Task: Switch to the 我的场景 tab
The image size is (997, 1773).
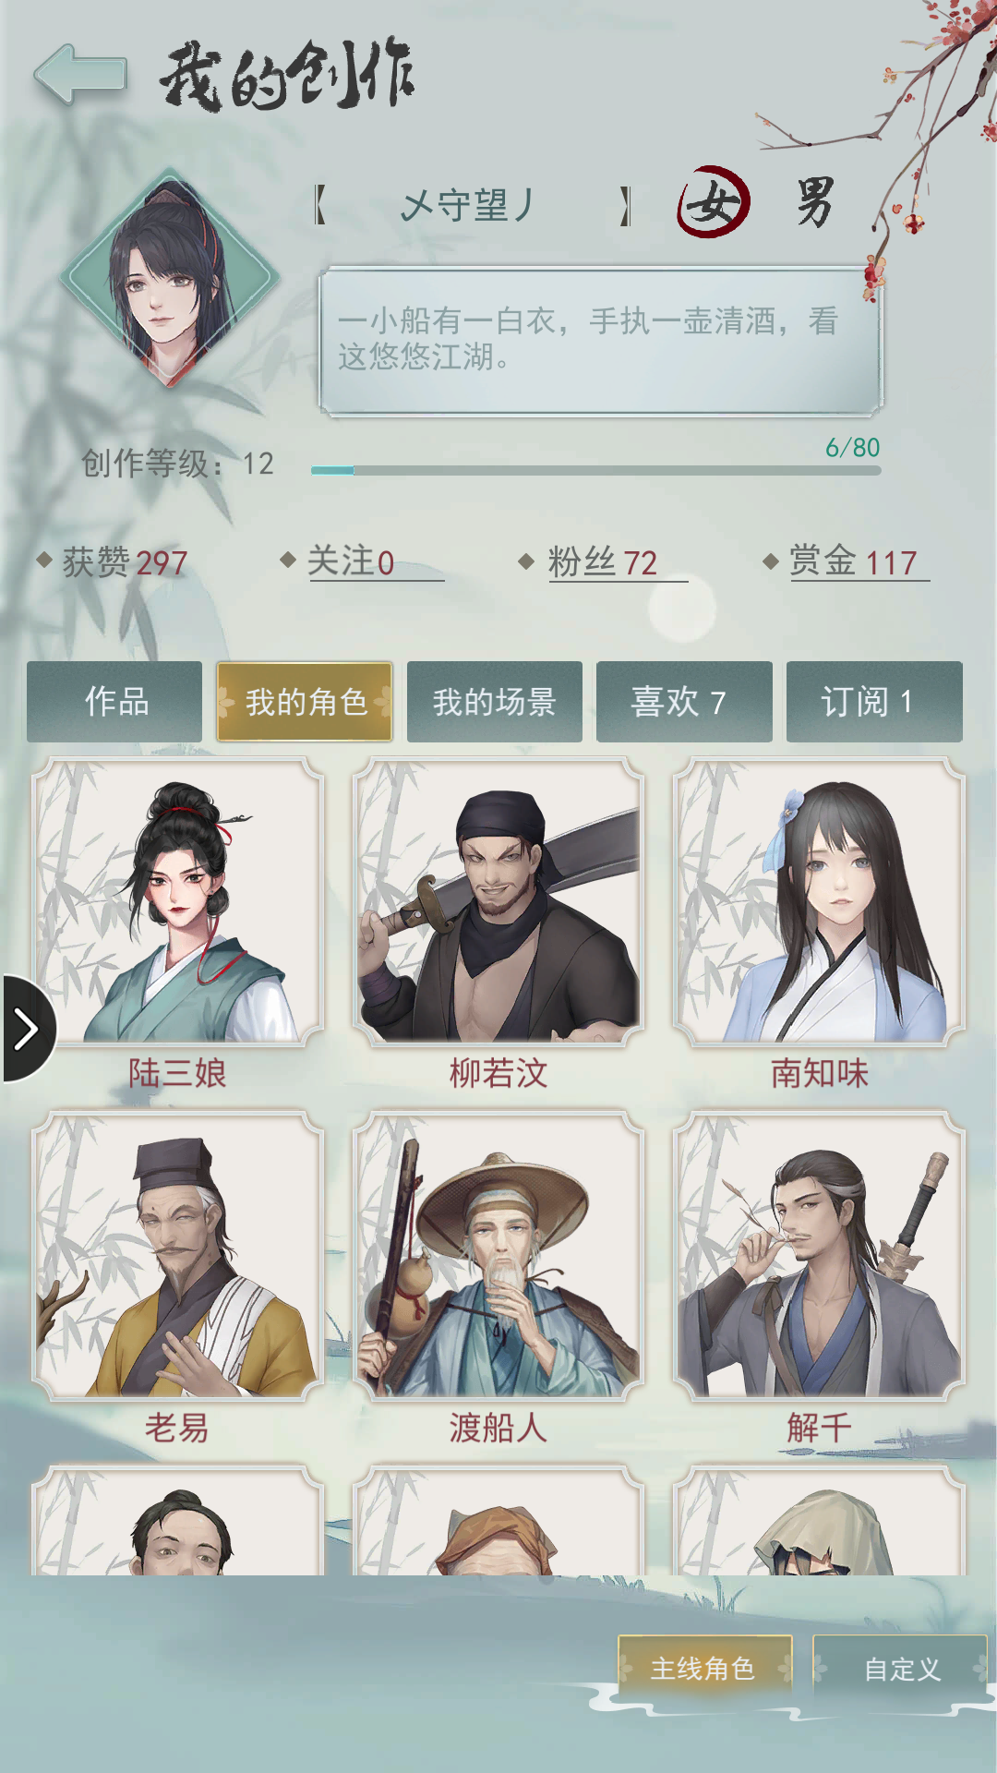Action: [495, 702]
